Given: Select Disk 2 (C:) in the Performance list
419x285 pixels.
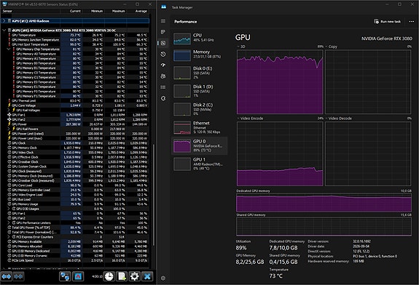Looking at the screenshot, I should (x=200, y=109).
